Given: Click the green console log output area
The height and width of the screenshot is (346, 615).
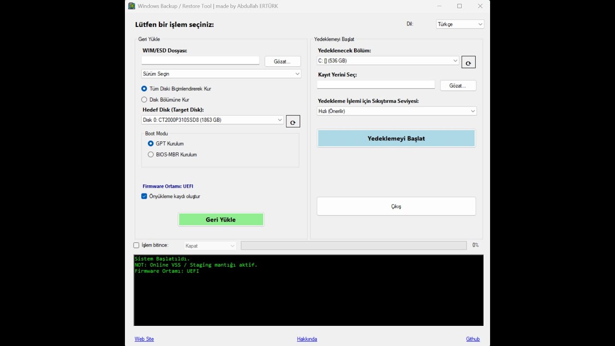Looking at the screenshot, I should 308,290.
